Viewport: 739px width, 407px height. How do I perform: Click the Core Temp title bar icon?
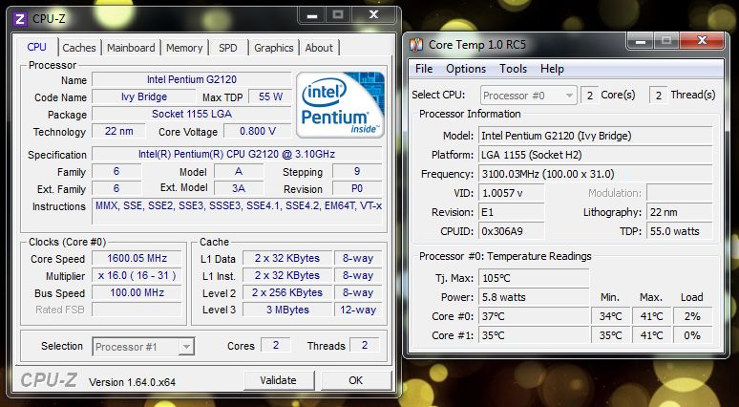(416, 45)
